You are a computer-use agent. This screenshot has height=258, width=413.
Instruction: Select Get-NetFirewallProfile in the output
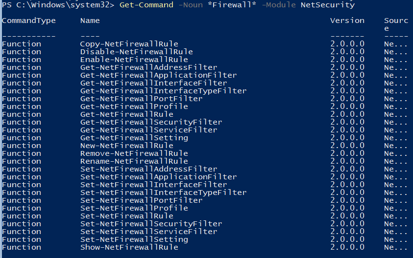134,107
